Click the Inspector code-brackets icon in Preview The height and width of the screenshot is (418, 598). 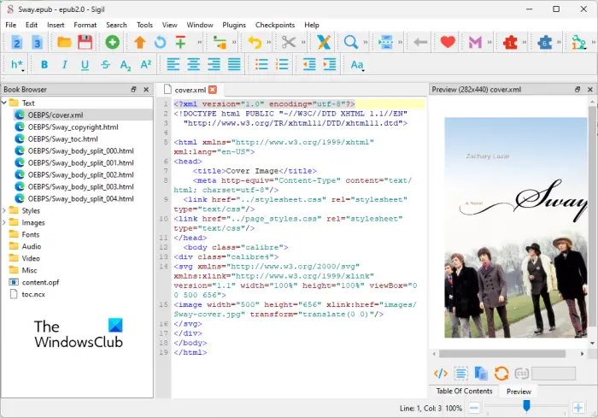click(441, 373)
